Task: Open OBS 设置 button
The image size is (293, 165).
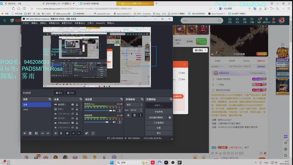Action: click(159, 128)
